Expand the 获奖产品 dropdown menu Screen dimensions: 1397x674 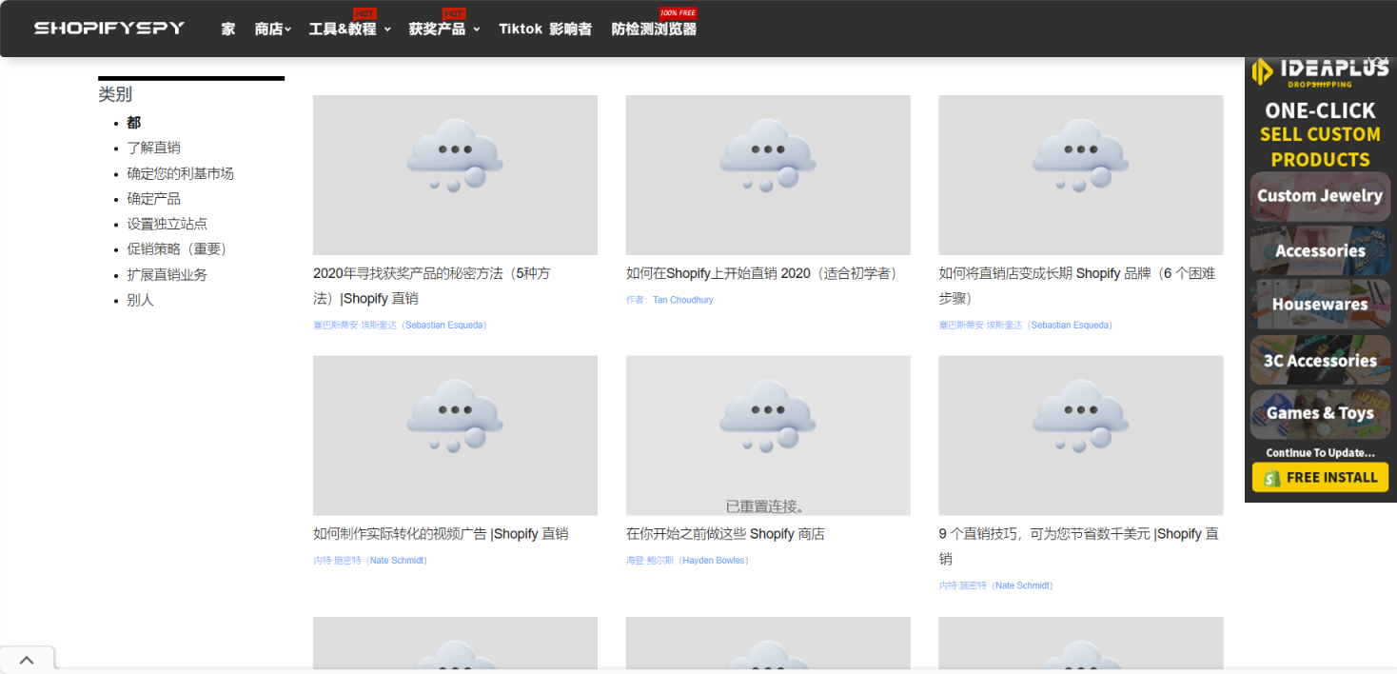[x=443, y=30]
